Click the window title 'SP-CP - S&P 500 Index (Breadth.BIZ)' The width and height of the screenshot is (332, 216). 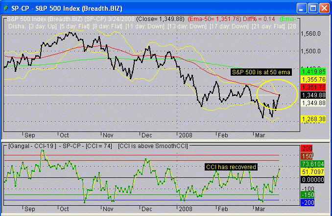coord(67,8)
